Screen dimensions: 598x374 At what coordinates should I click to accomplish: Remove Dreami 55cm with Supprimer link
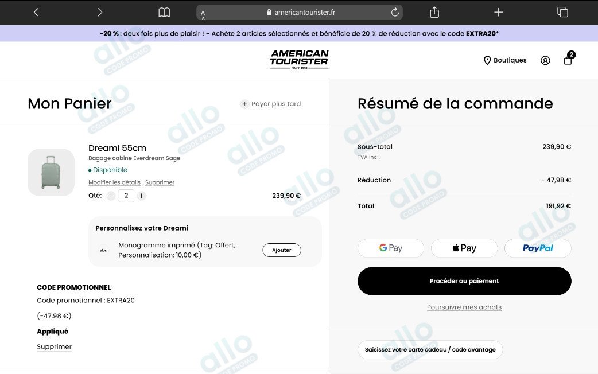[x=160, y=182]
